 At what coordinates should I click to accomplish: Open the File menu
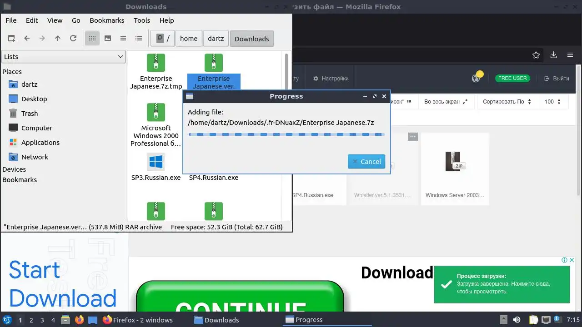point(11,20)
